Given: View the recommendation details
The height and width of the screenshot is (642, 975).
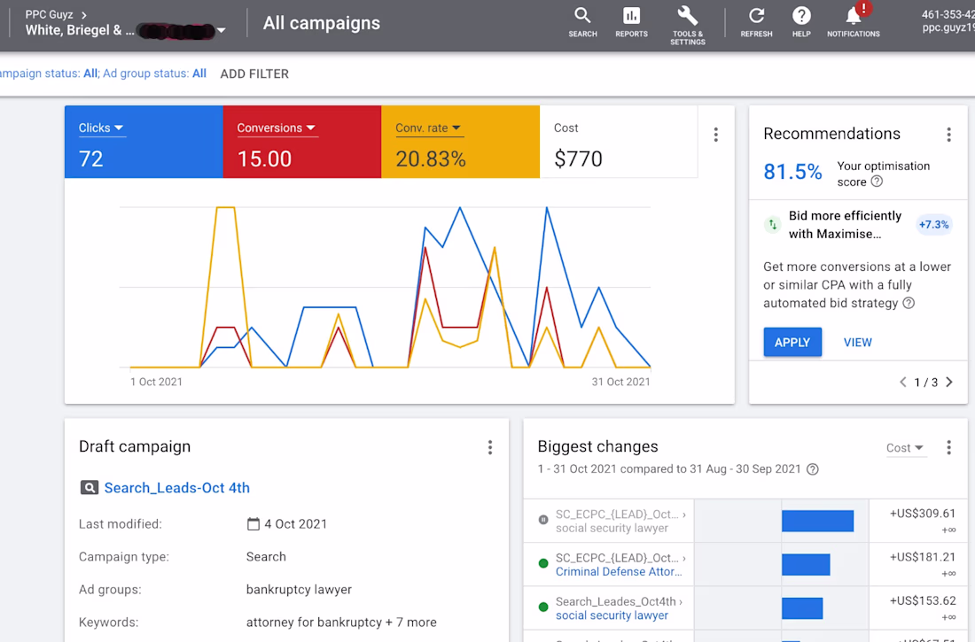Looking at the screenshot, I should tap(857, 343).
